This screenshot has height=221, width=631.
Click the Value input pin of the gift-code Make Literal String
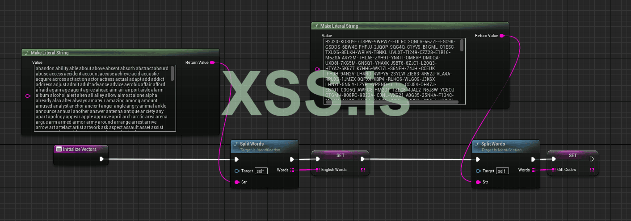(x=317, y=69)
